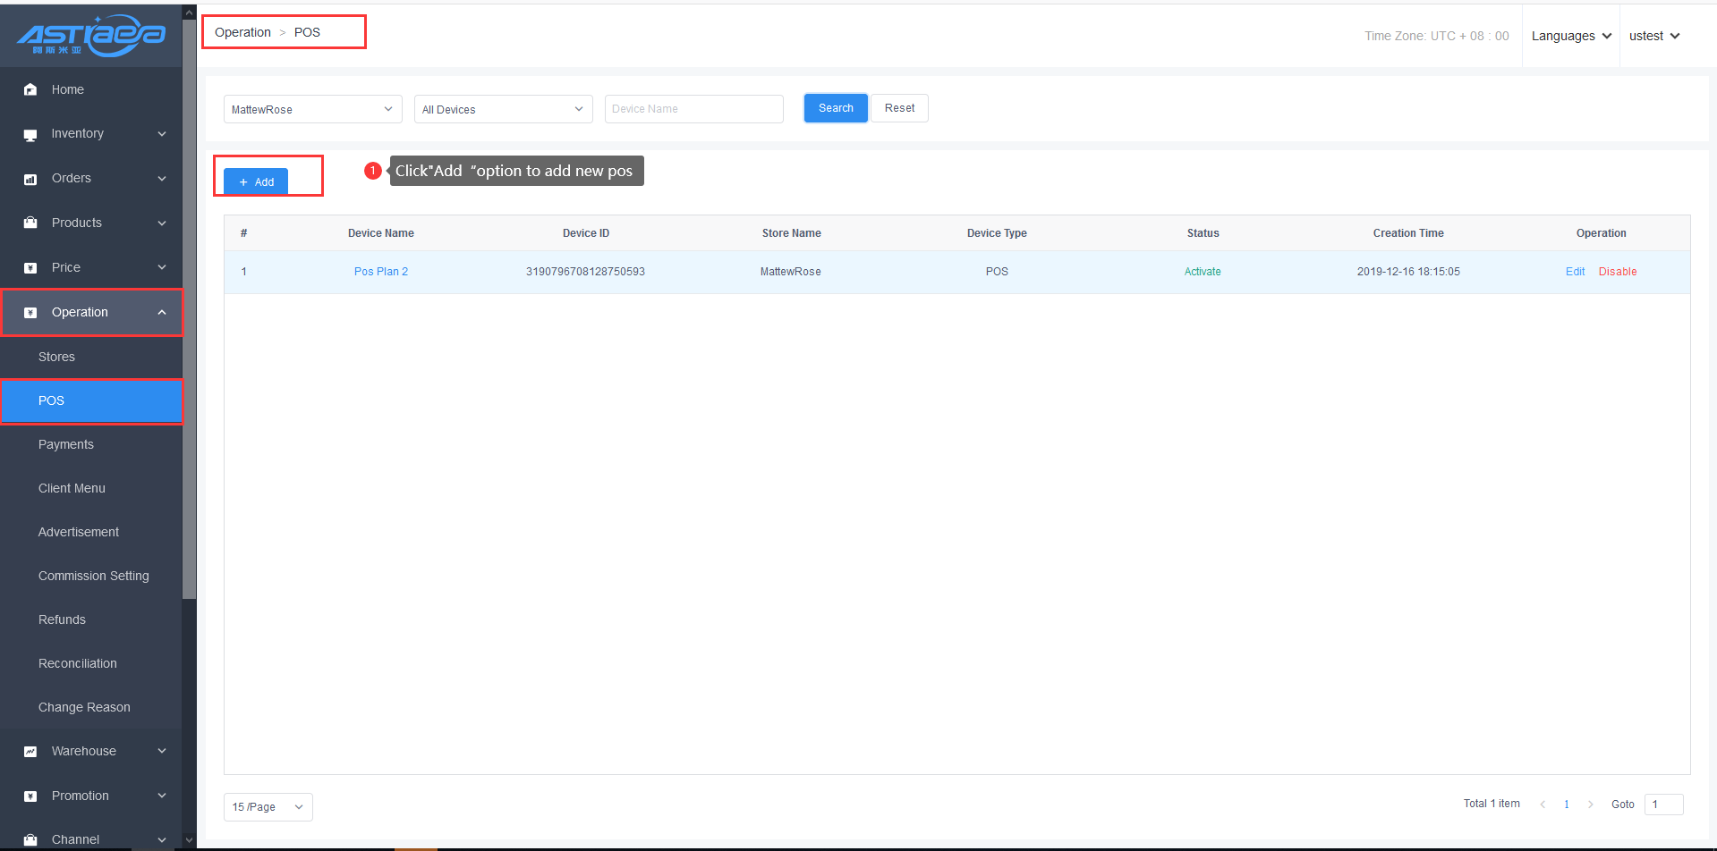Click the Astraea logo in sidebar

90,36
